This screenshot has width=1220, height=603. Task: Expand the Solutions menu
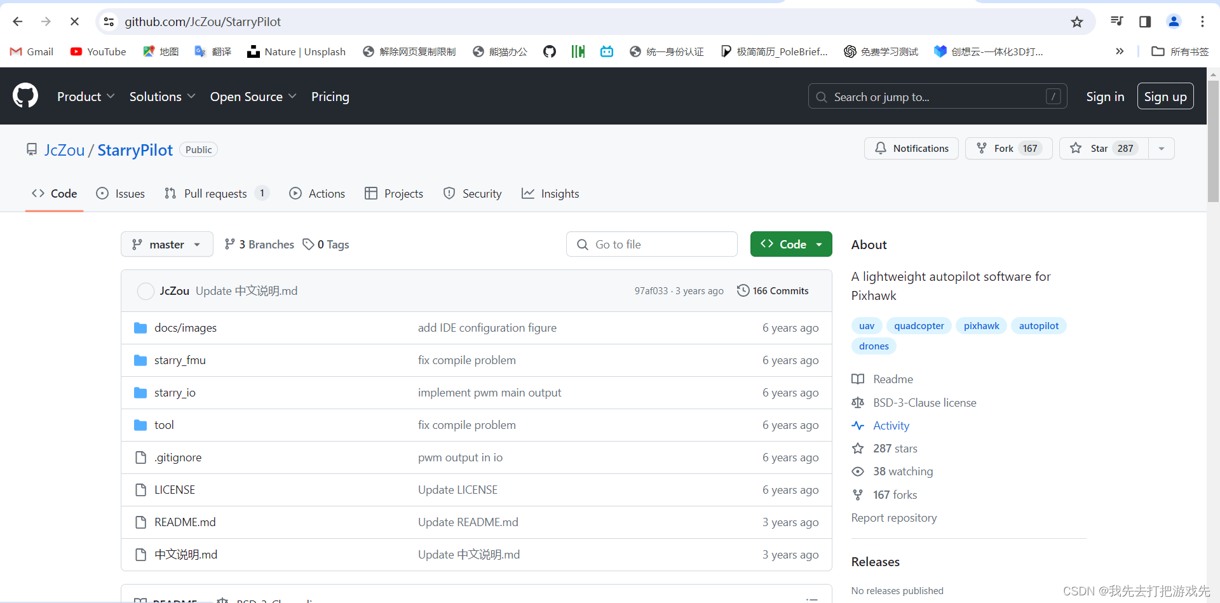pos(162,97)
